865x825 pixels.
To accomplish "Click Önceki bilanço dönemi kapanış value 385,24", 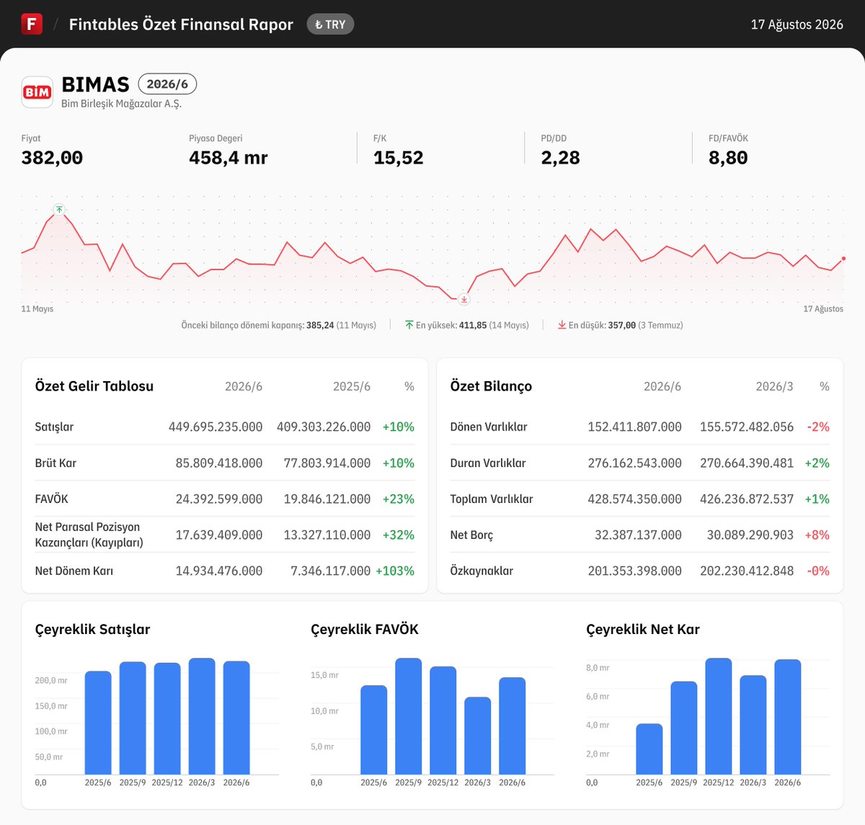I will (320, 326).
